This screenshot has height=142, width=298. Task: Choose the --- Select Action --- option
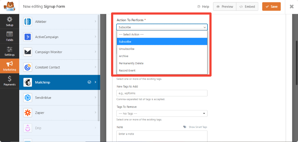(162, 34)
